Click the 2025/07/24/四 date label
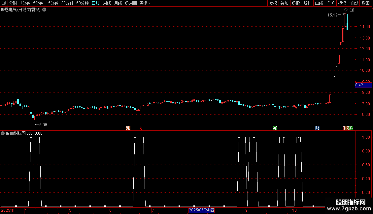 click(201, 210)
